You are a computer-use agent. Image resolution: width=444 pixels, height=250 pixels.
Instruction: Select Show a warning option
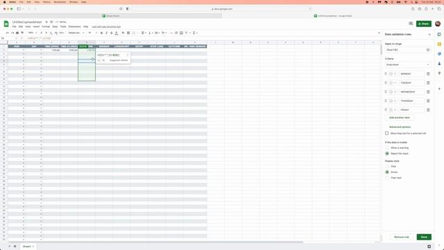(387, 148)
